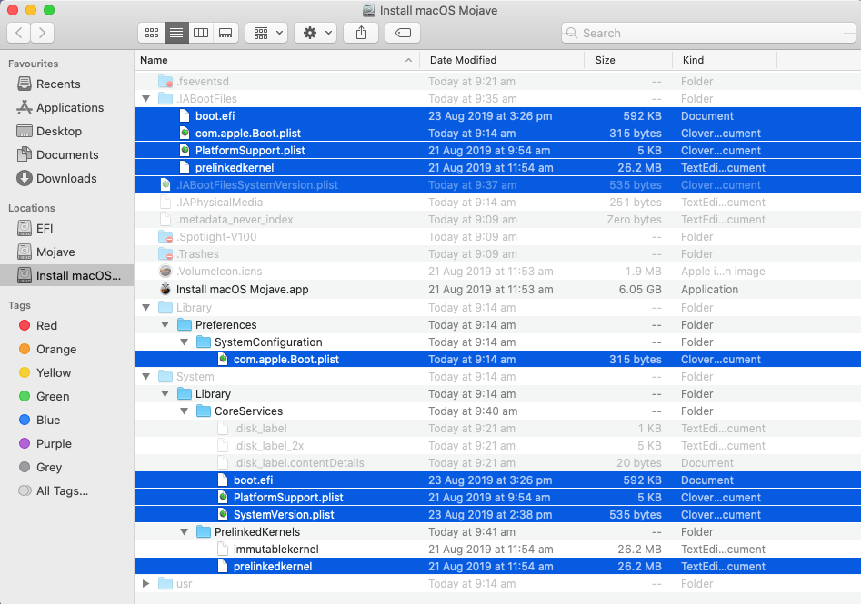Select the Install macOS Mojave.app icon
Image resolution: width=861 pixels, height=604 pixels.
click(165, 289)
